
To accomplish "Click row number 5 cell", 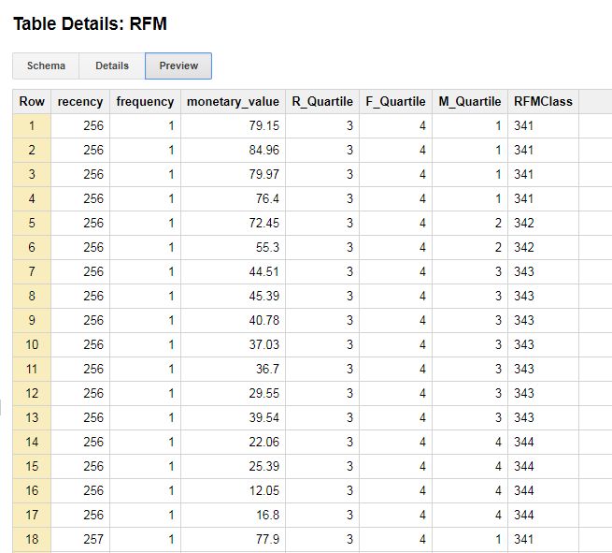I will 32,223.
